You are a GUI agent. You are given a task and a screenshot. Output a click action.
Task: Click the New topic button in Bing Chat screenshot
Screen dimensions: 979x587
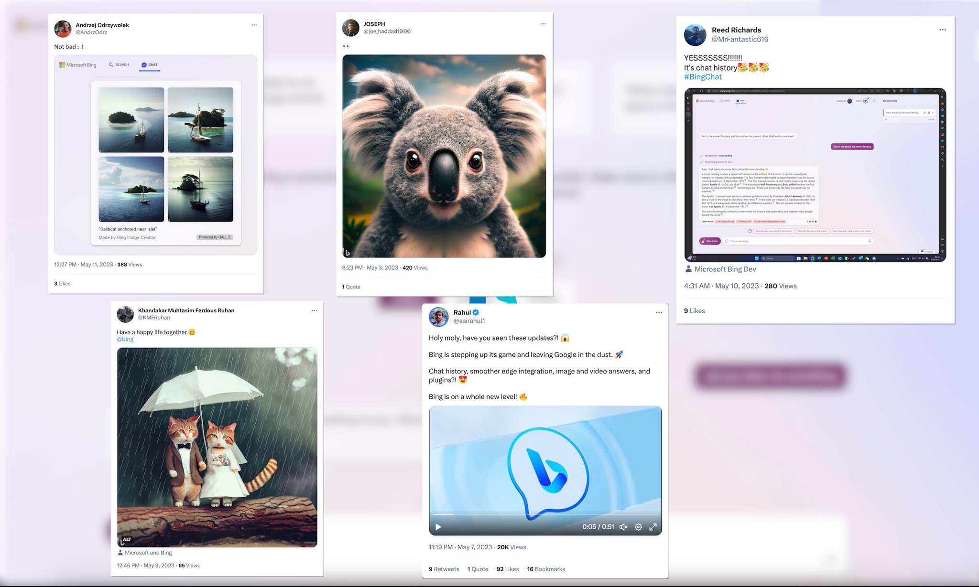point(710,241)
